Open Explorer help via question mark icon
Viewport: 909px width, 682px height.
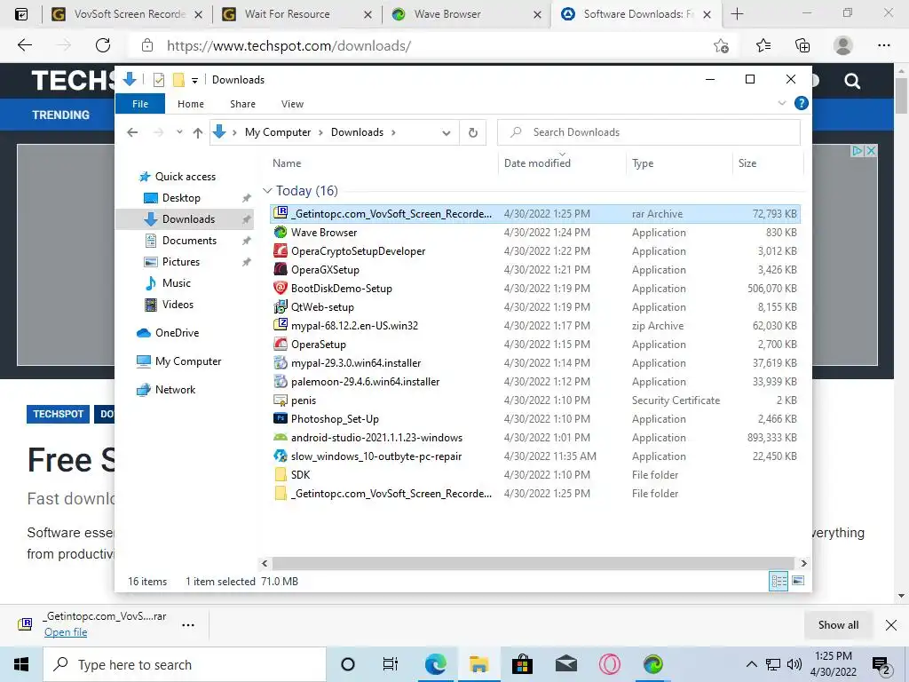coord(802,103)
